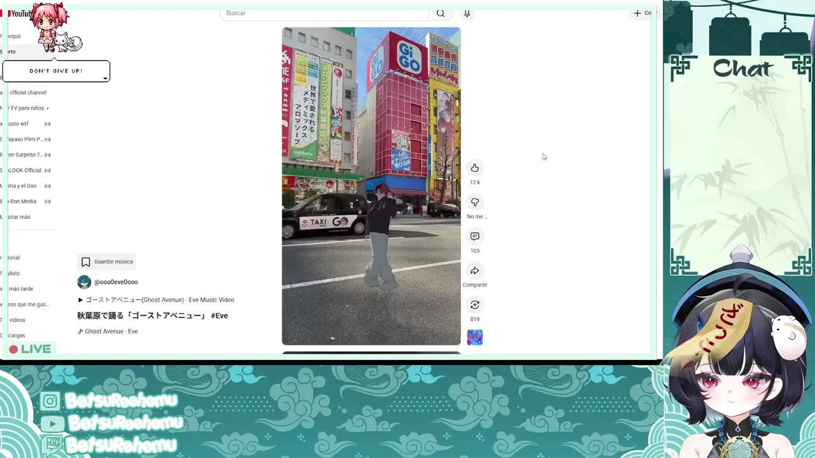Select the Shorts sidebar item
The height and width of the screenshot is (458, 815).
[9, 52]
